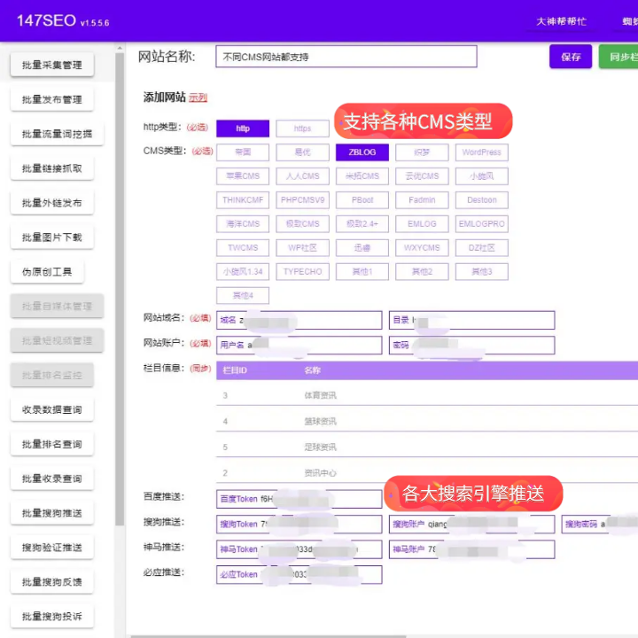Open 搜狗验证推送 sidebar item

click(52, 548)
